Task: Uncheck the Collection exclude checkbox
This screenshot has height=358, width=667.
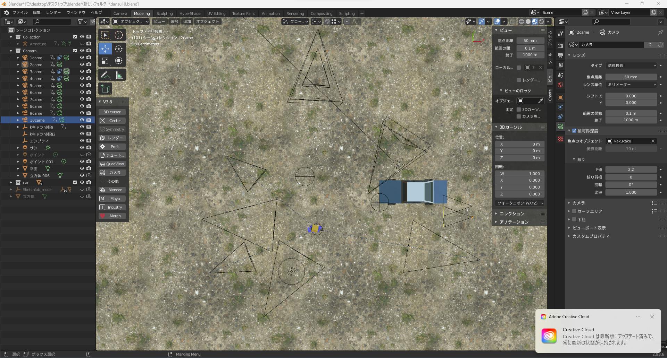Action: (x=75, y=37)
